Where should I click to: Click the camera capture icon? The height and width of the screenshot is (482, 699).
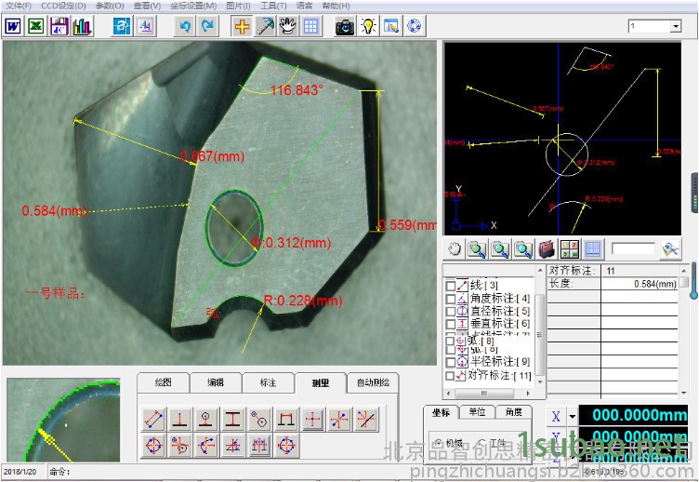[344, 26]
